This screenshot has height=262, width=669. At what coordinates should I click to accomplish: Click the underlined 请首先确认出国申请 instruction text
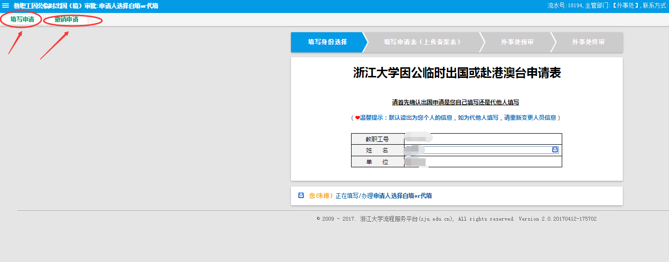[455, 102]
